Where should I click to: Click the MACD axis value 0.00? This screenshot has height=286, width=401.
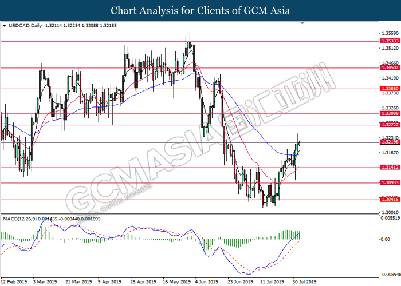point(386,239)
